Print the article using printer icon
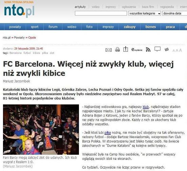Image resolution: width=187 pixels, height=171 pixels. coord(117,50)
